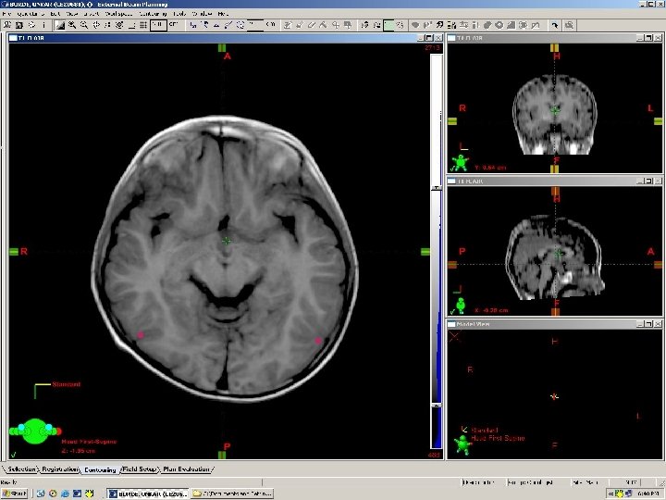Click the pink marker on patient-right side of skull

(141, 335)
